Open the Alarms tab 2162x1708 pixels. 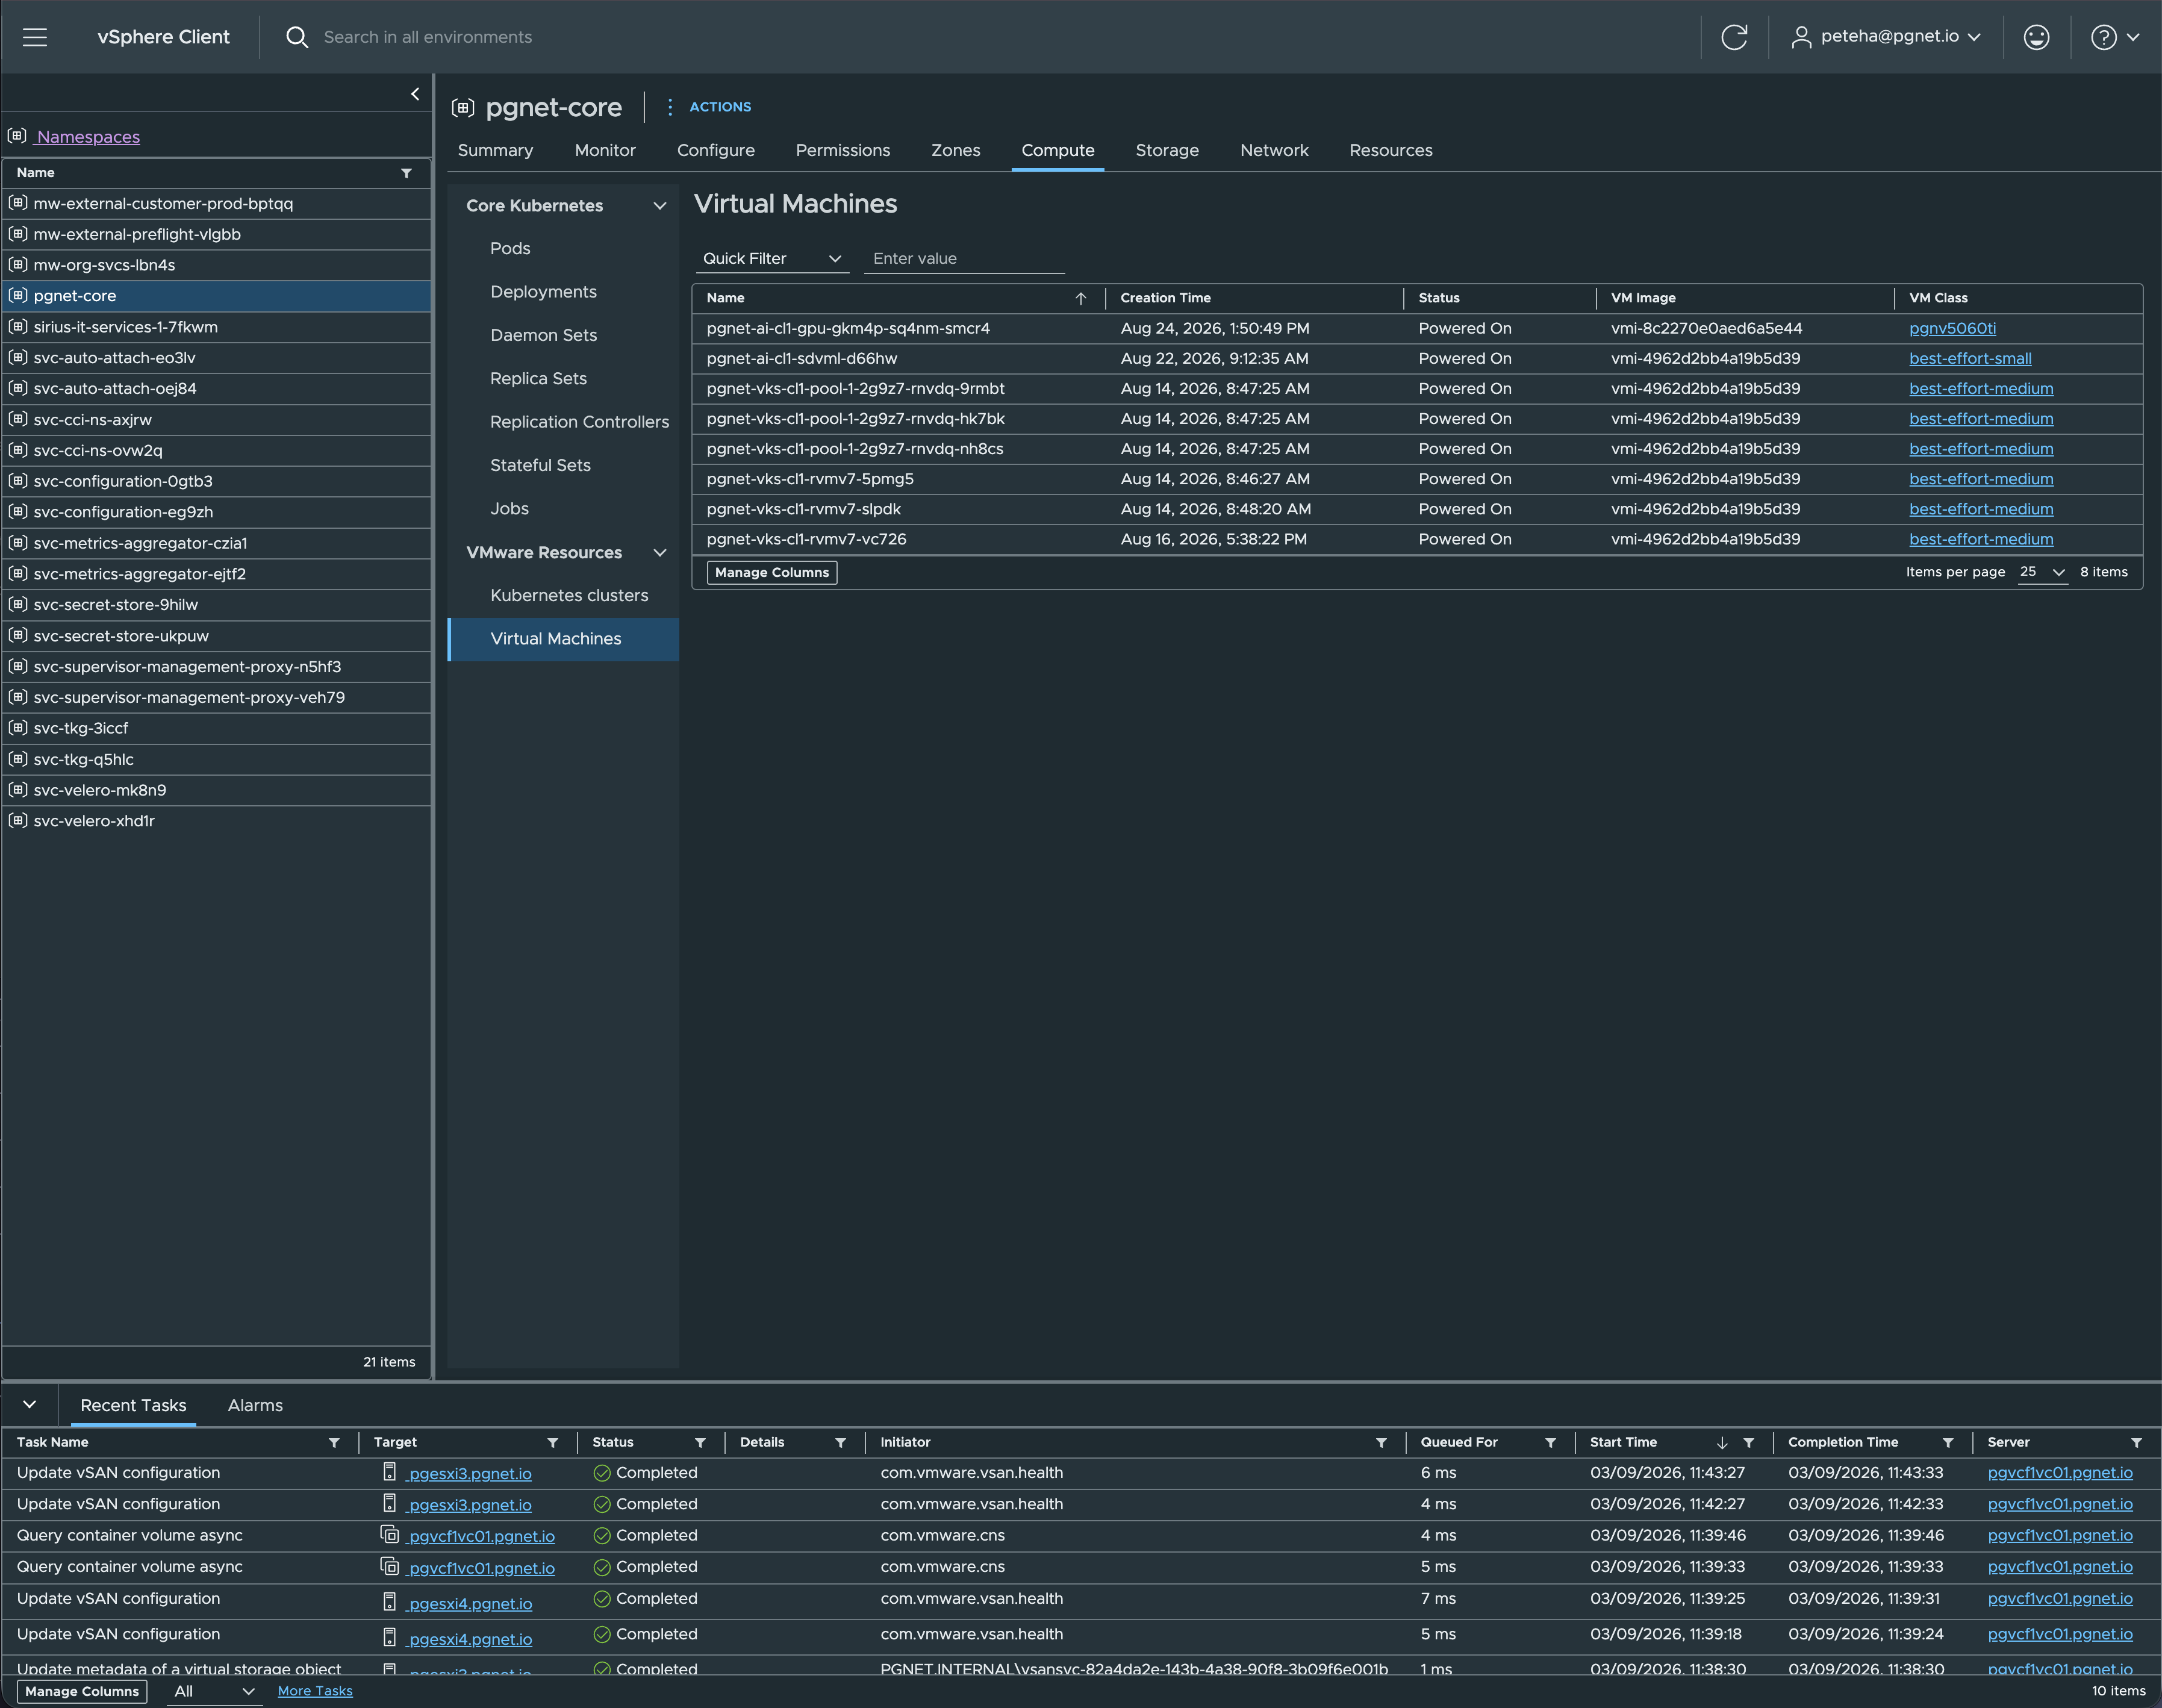point(255,1405)
